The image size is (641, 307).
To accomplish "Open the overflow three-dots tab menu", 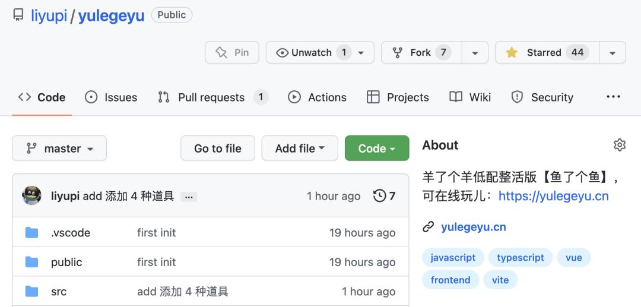I will [x=613, y=97].
